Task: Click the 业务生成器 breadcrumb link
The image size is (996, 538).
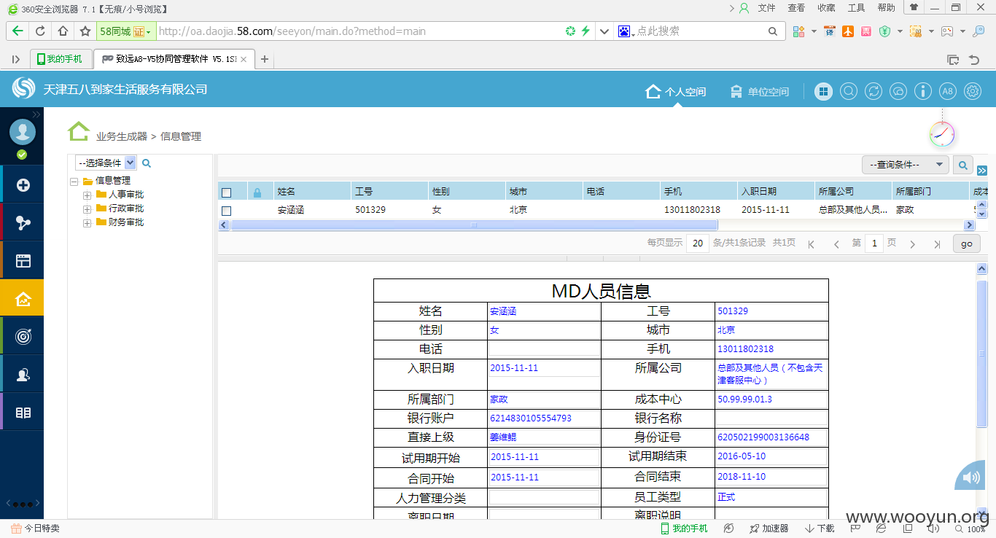Action: pos(122,136)
